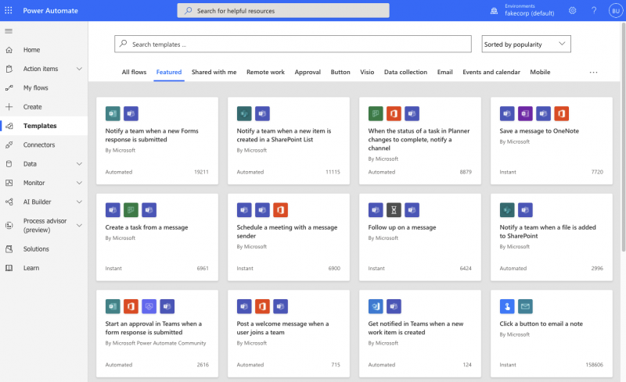Switch to the Approval tab

308,72
